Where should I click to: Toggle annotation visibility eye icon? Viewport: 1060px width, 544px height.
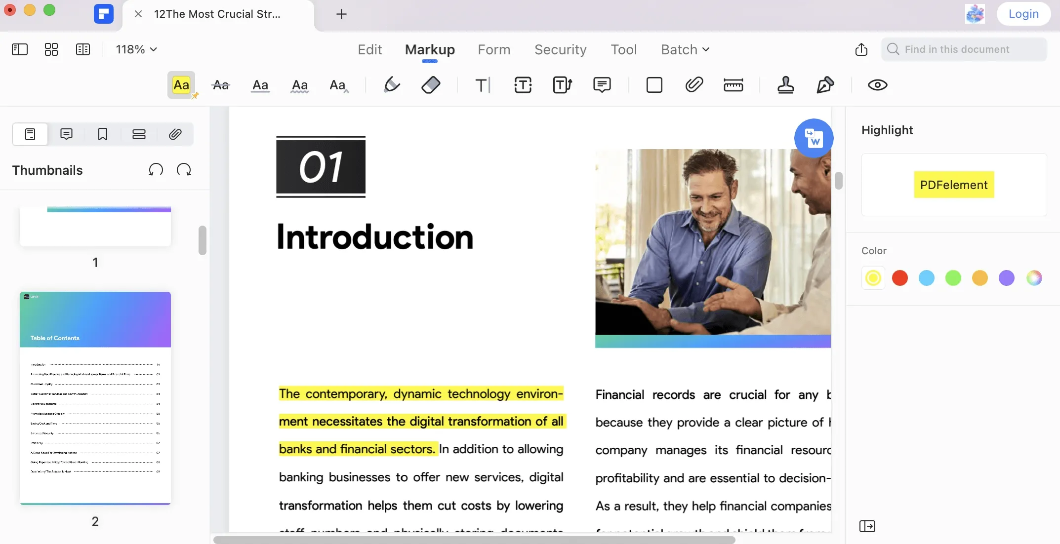877,85
